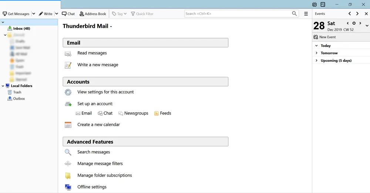Open the Address Book

pos(93,14)
